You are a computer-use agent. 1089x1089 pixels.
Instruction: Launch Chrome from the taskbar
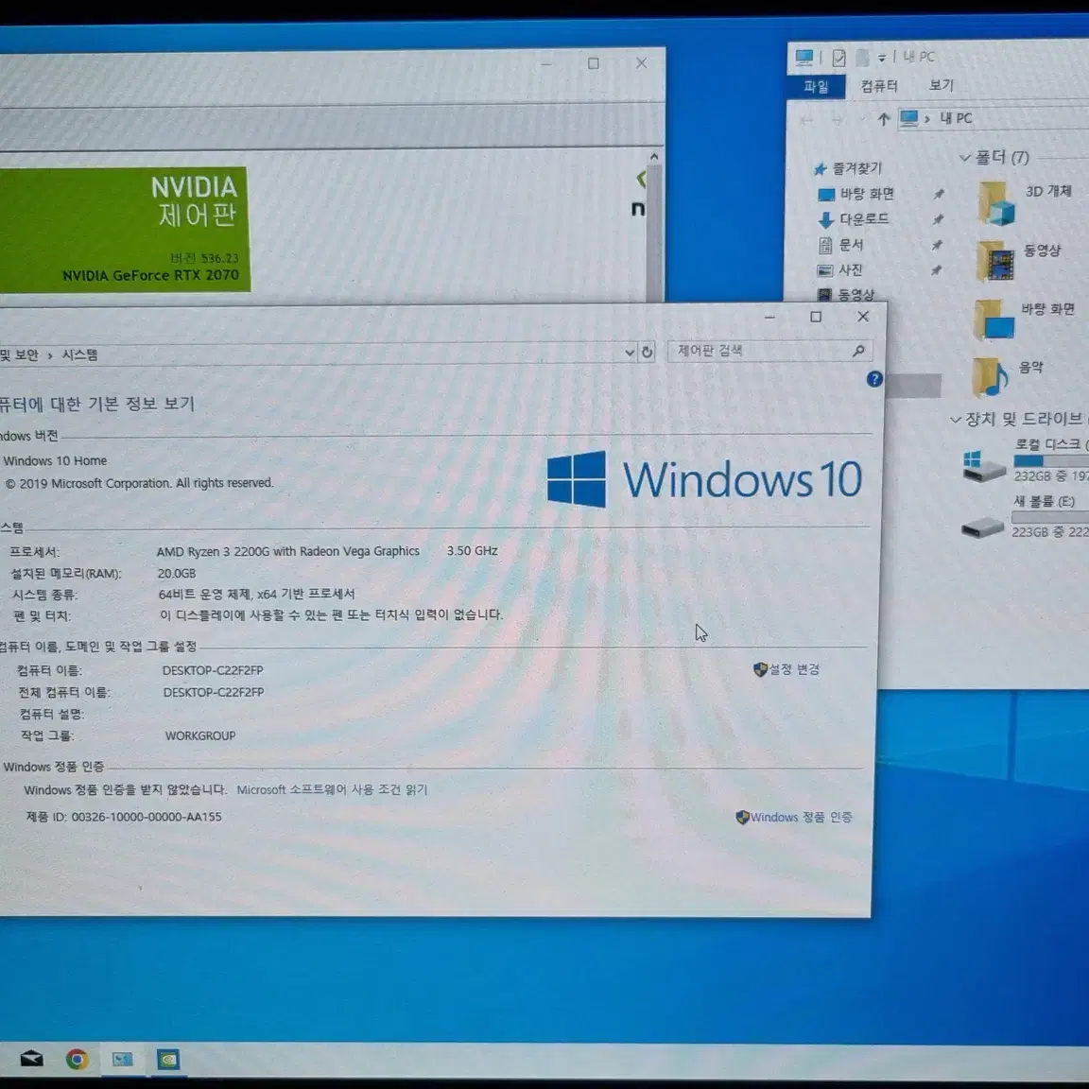78,1059
